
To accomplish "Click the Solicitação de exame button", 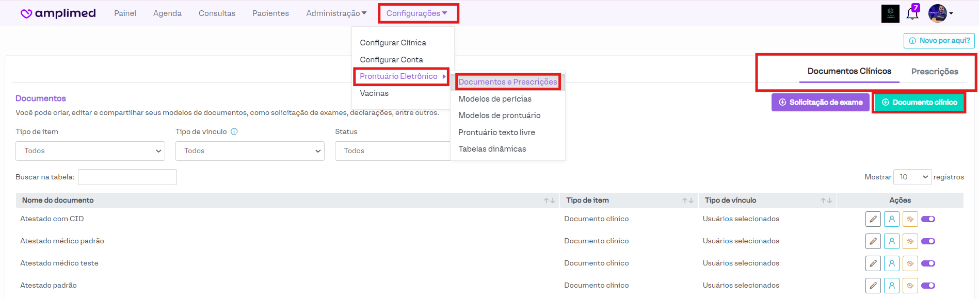I will (820, 102).
